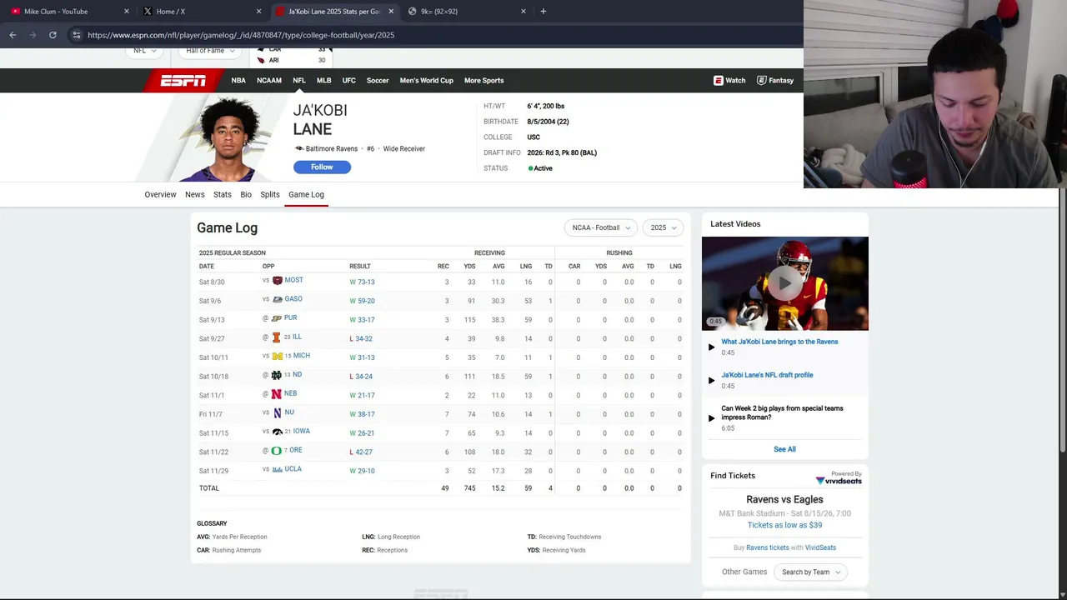This screenshot has width=1067, height=600.
Task: Play the 'Can Week 2 big plays' video arrow
Action: 711,417
